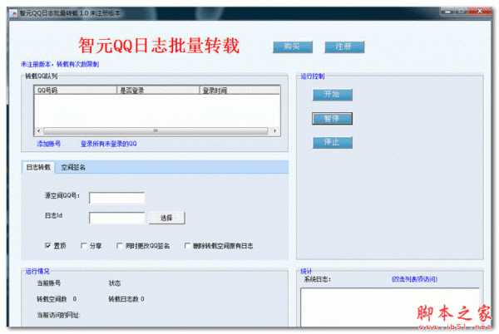This screenshot has width=499, height=334.
Task: Pause with the 暂停 button
Action: click(332, 119)
